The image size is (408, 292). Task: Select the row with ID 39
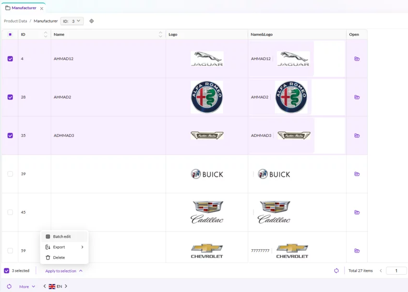pos(10,174)
